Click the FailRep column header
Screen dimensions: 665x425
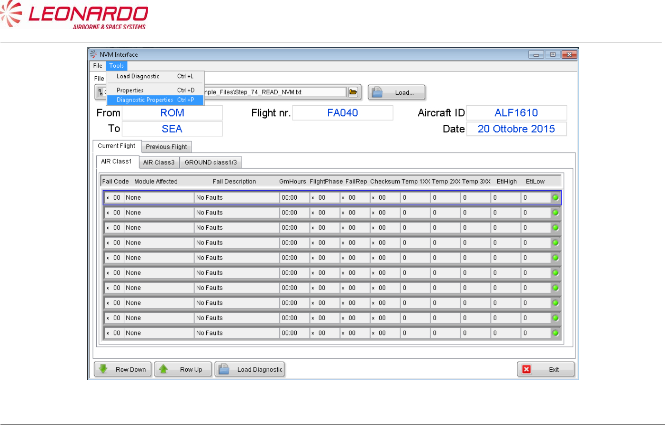click(x=356, y=182)
